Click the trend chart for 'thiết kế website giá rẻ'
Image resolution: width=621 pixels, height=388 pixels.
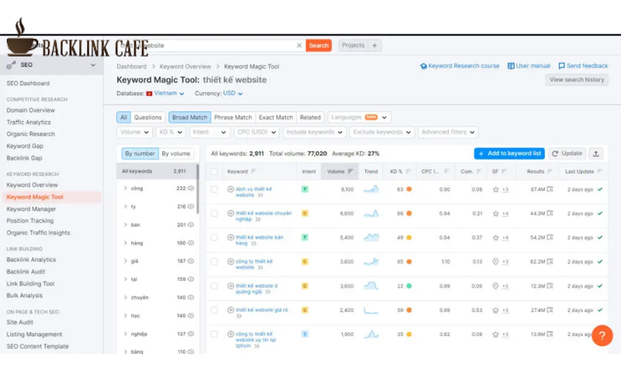[x=371, y=310]
